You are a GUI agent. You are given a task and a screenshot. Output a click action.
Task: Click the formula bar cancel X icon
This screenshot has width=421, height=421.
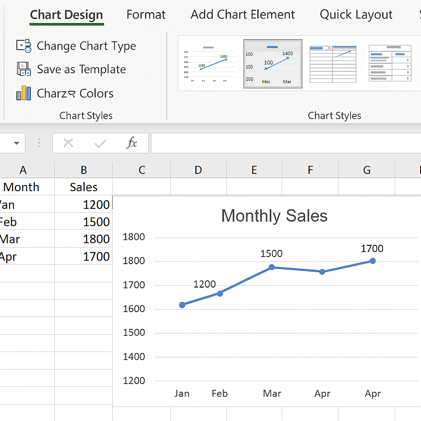68,143
